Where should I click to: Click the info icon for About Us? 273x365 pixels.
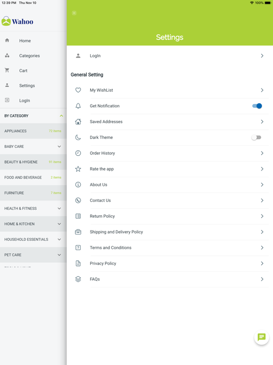tap(78, 184)
